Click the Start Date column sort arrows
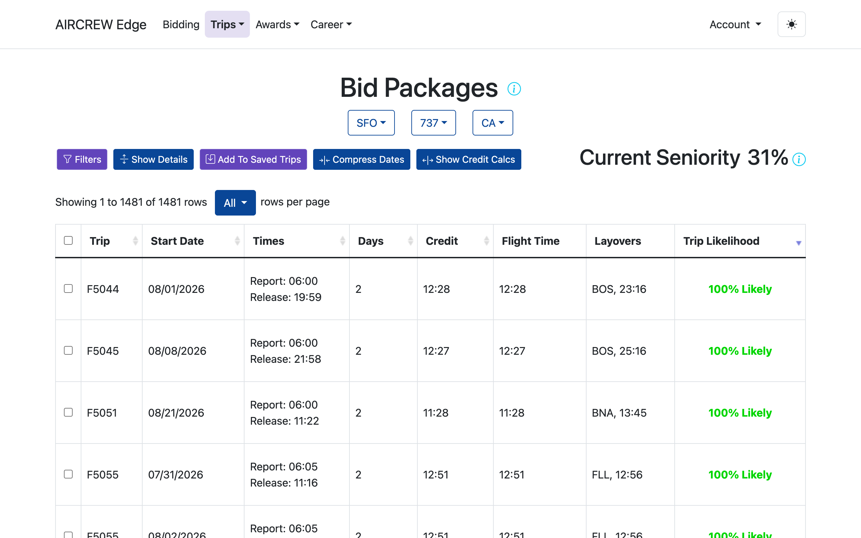Viewport: 861px width, 538px height. (x=237, y=241)
